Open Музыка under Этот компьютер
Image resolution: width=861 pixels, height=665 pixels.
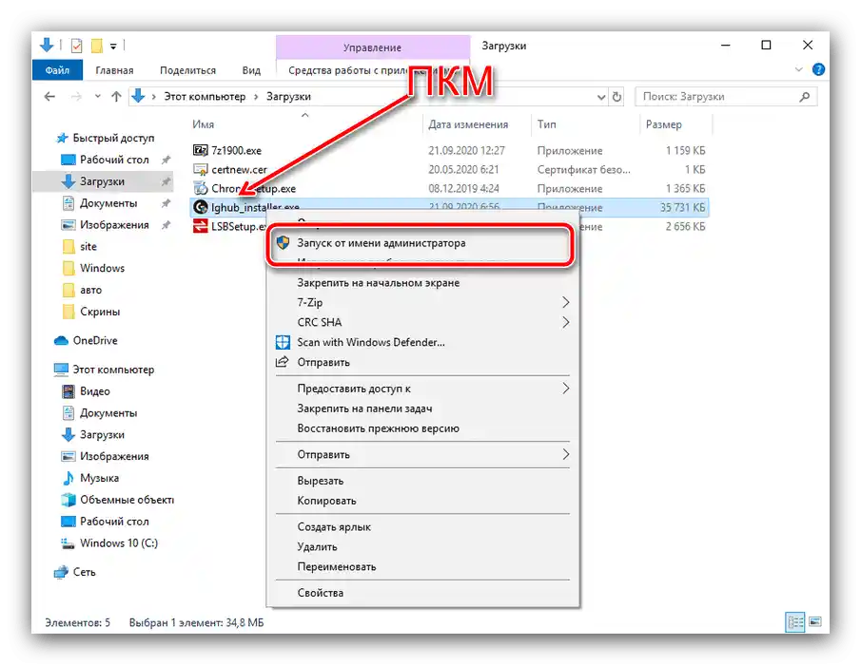[x=91, y=478]
